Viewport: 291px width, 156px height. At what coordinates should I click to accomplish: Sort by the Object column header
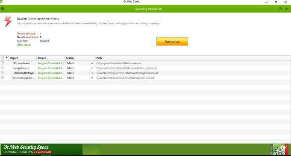(x=23, y=58)
